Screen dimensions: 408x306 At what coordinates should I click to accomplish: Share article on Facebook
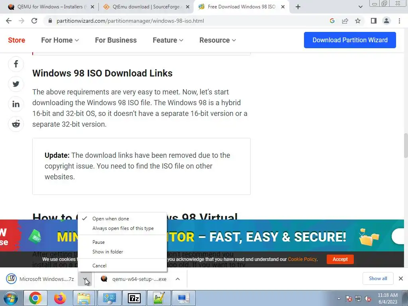(16, 64)
